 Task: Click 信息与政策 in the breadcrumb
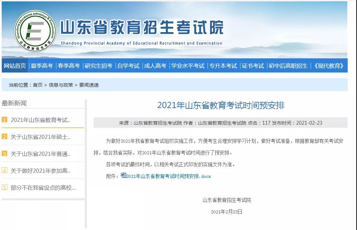[x=61, y=85]
